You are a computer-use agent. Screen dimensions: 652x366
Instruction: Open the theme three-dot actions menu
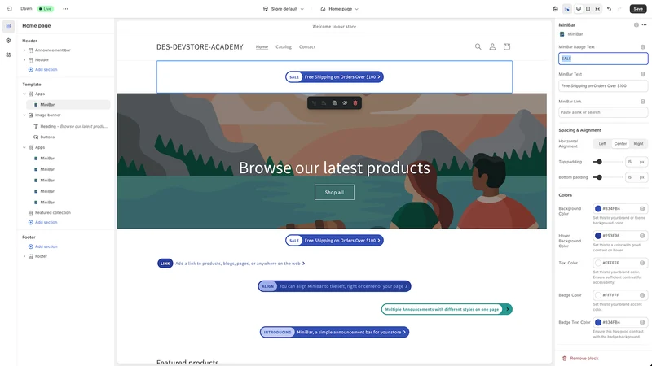click(65, 9)
